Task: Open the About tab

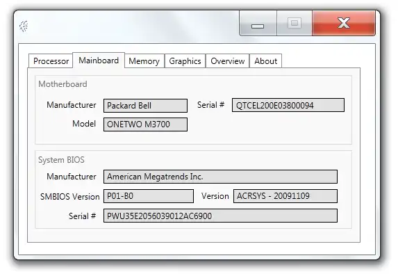Action: pyautogui.click(x=266, y=61)
